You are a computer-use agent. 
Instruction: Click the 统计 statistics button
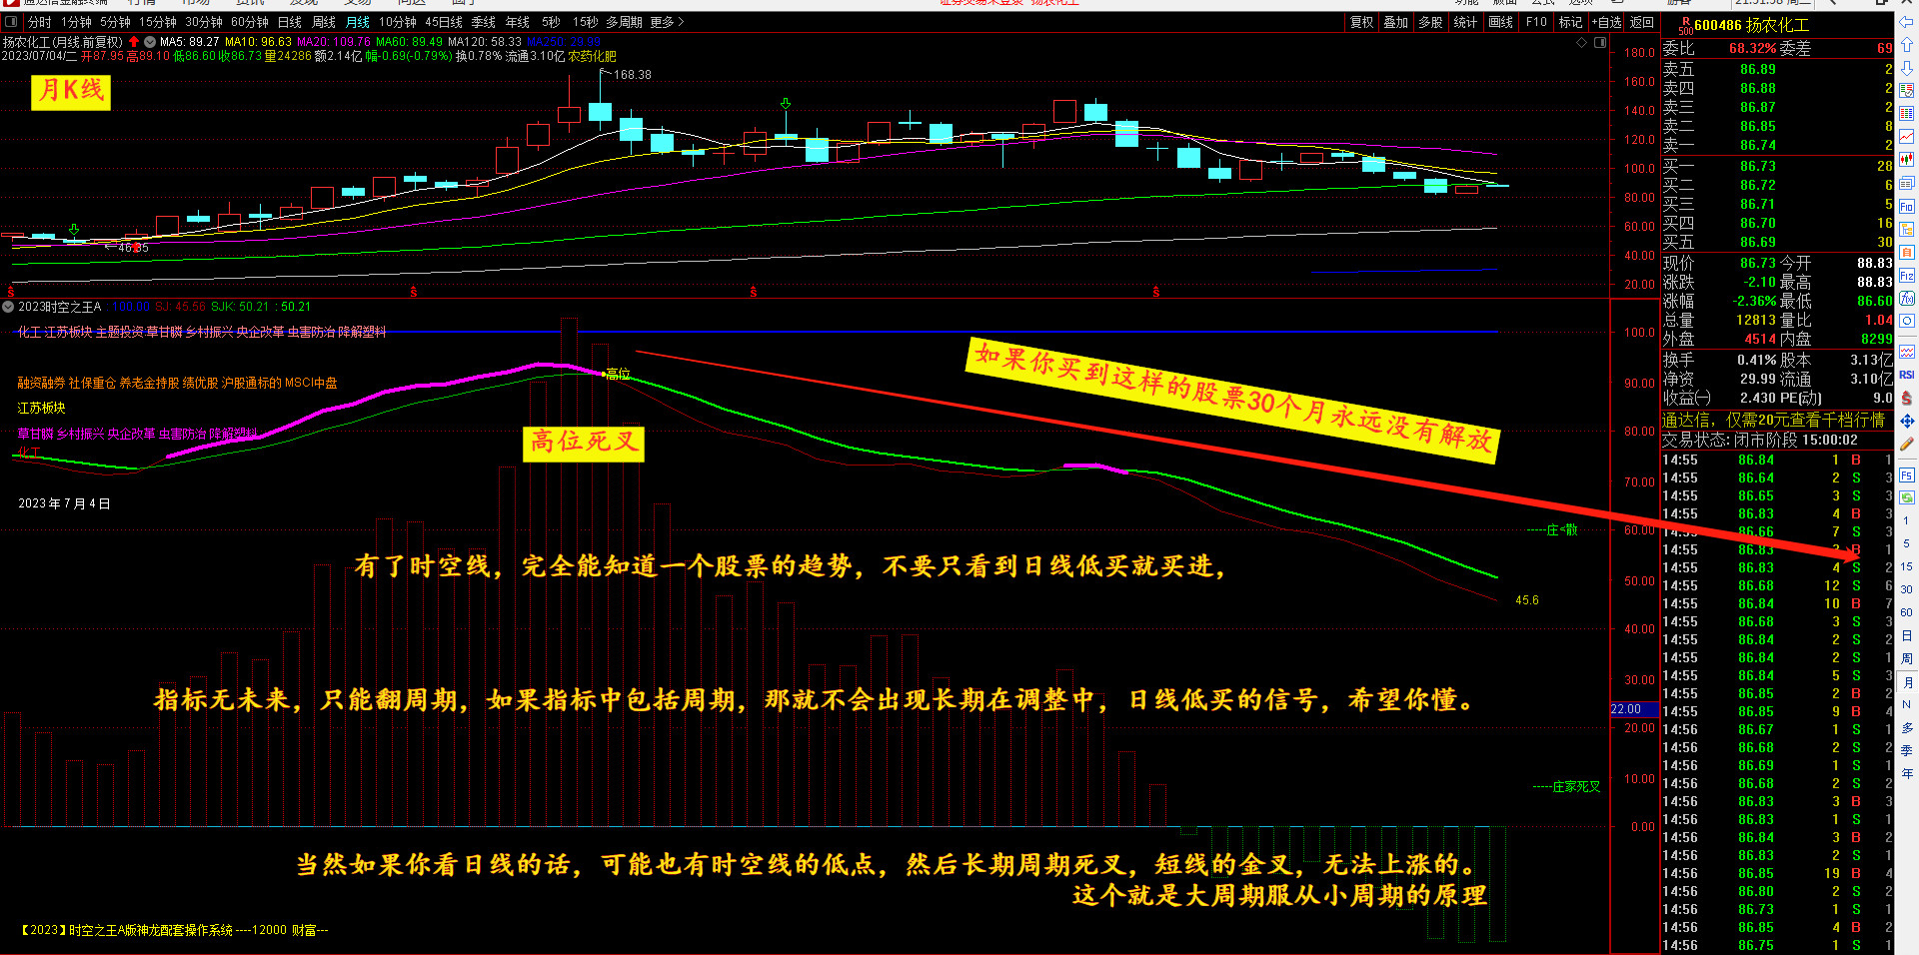tap(1465, 22)
